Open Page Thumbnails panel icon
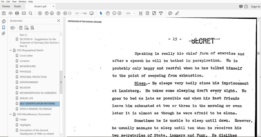The image size is (261, 137). click(x=4, y=21)
